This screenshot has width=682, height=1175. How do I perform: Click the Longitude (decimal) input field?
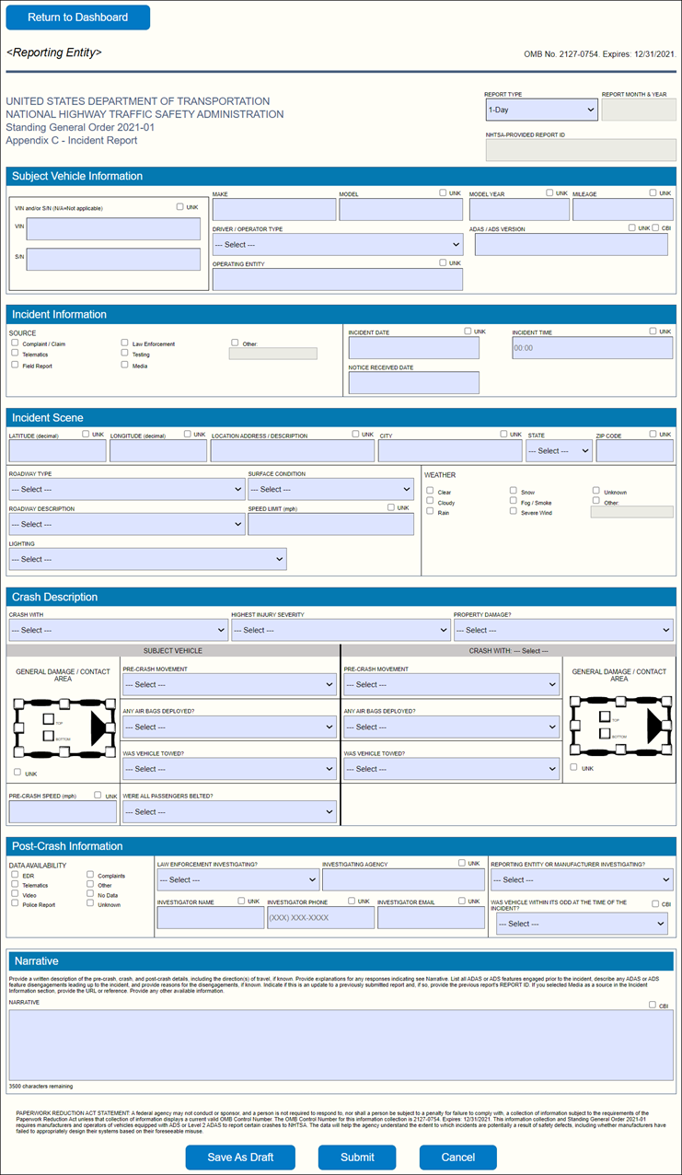[x=158, y=451]
